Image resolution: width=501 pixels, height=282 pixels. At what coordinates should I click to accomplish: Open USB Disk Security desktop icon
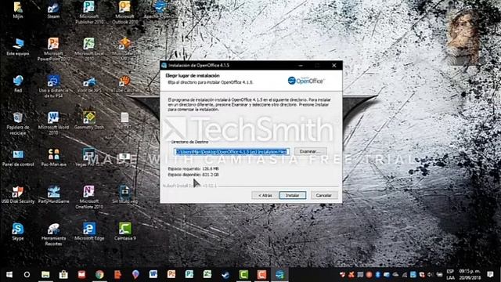click(x=18, y=194)
